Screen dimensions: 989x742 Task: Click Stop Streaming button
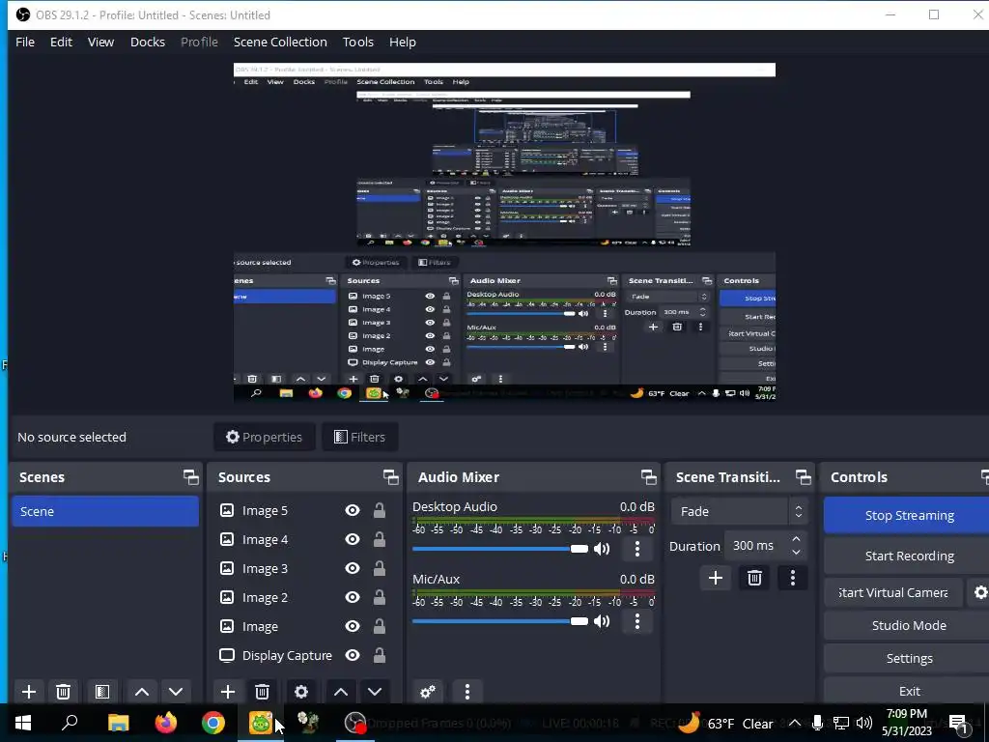[x=909, y=516]
